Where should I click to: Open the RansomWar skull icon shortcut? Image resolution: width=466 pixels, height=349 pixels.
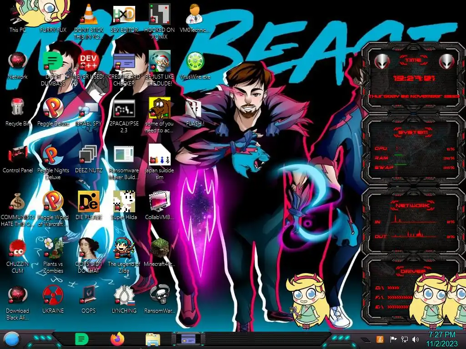159,294
